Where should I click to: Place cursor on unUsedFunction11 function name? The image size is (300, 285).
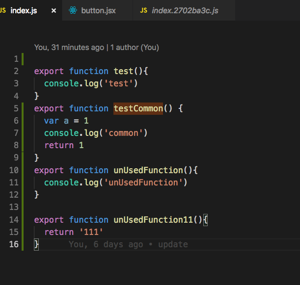click(153, 220)
